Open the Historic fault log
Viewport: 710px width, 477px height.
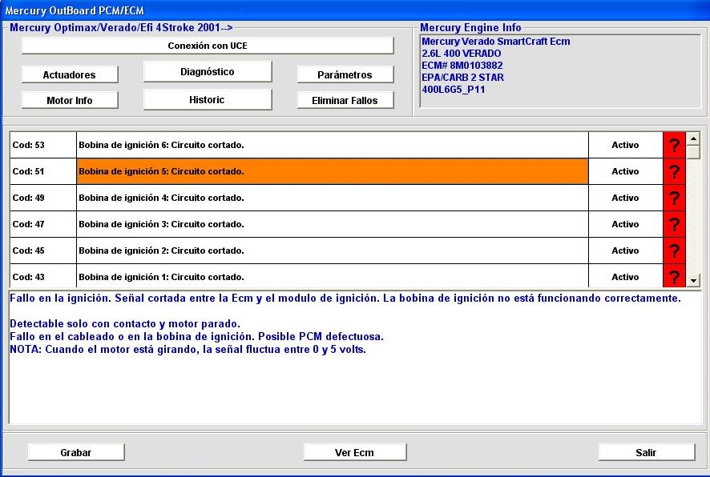208,100
